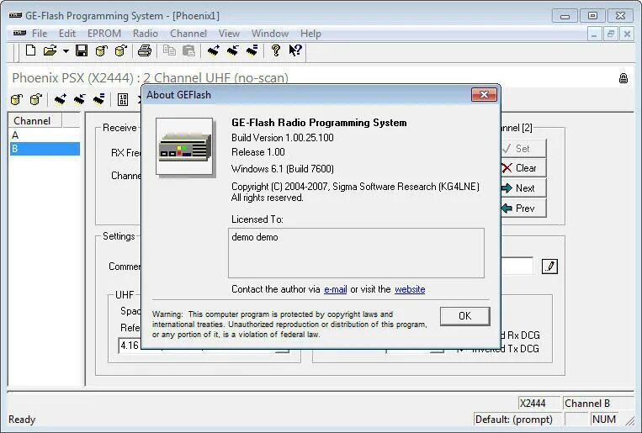Click the Default: (prompt) status bar entry
This screenshot has width=642, height=433.
tap(517, 420)
